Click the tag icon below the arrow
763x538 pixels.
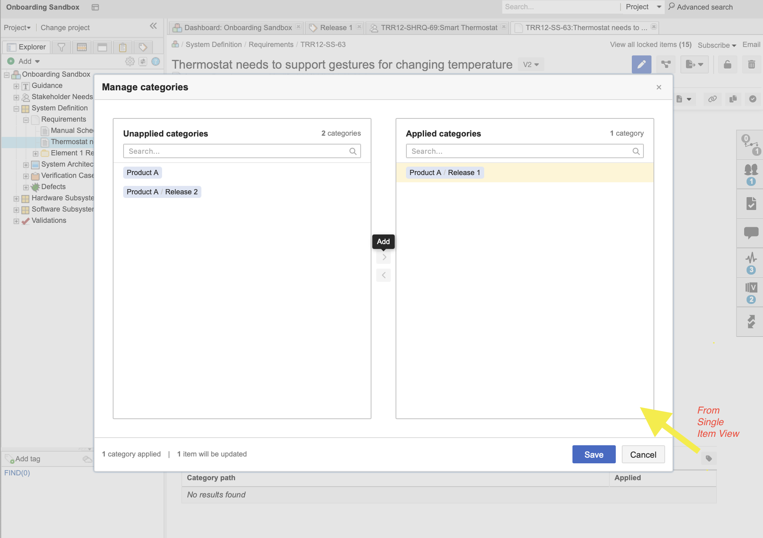[x=709, y=459]
